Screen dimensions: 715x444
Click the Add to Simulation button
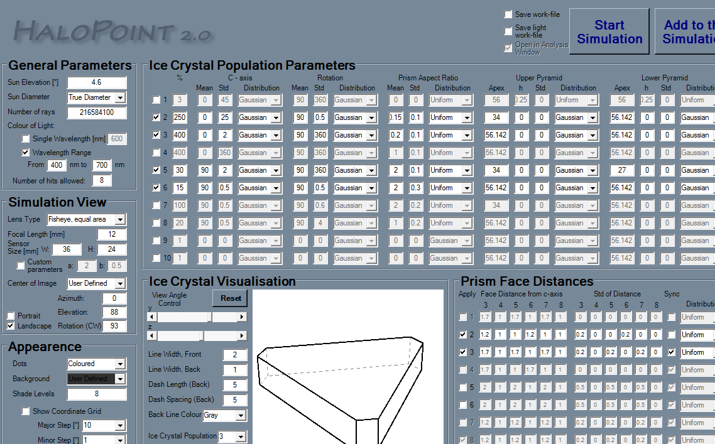click(x=685, y=31)
